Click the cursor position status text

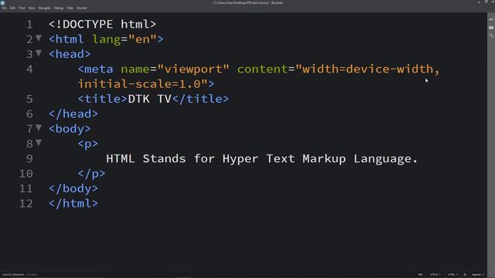(x=13, y=275)
